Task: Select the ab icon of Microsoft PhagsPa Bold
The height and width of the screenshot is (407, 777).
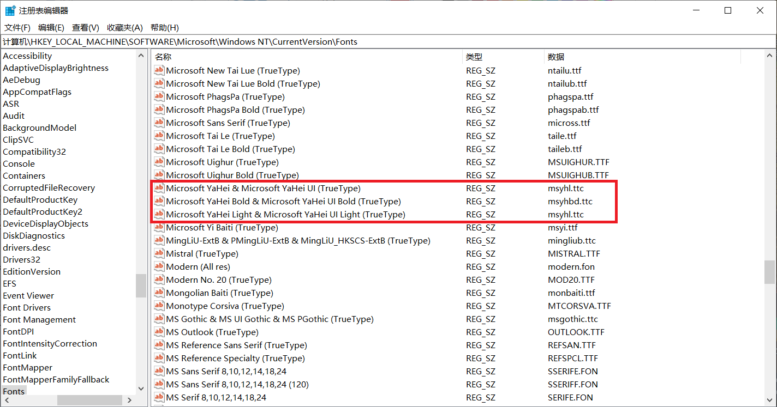Action: (159, 110)
